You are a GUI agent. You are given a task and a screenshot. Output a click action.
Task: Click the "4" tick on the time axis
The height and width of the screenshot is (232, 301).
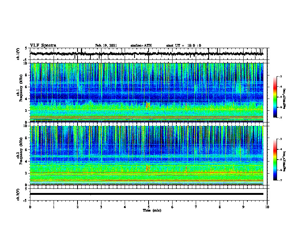point(125,207)
